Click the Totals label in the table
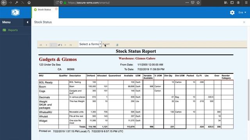This screenshot has width=250, height=140. click(82, 127)
